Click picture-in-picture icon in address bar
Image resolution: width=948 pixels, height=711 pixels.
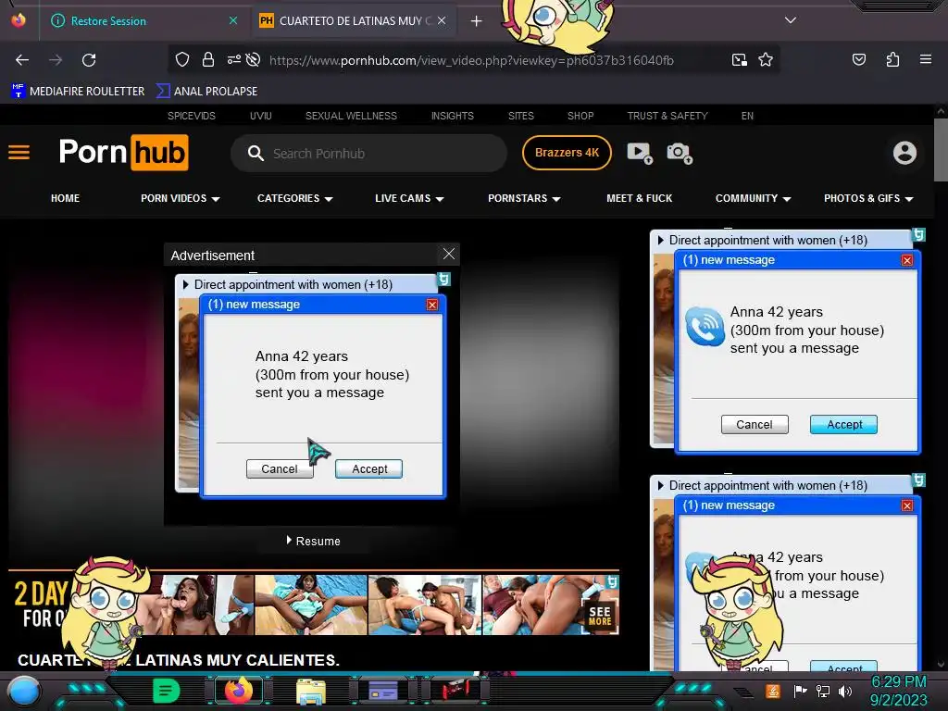click(740, 59)
